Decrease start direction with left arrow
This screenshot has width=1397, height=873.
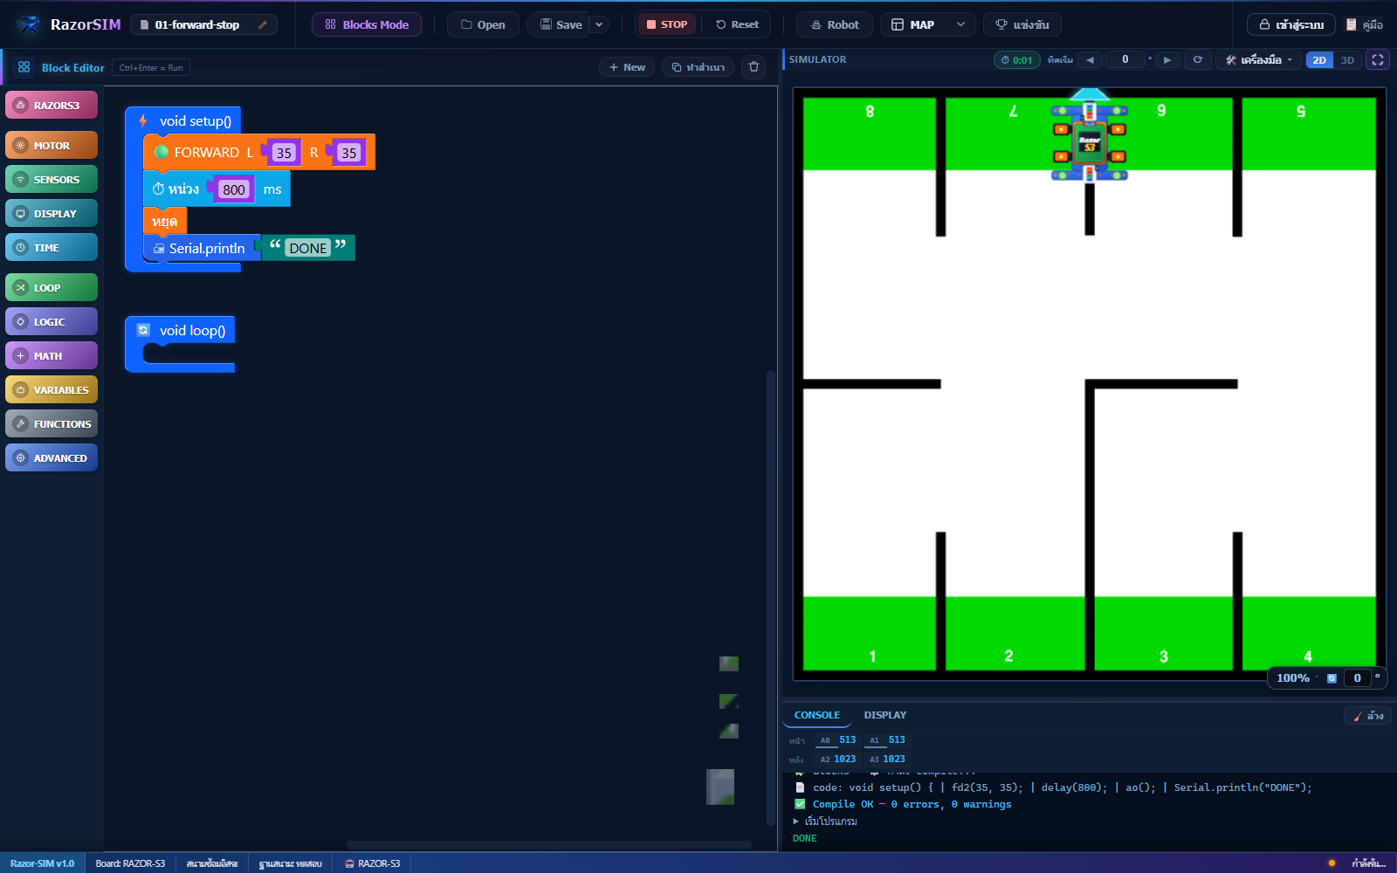(1090, 59)
